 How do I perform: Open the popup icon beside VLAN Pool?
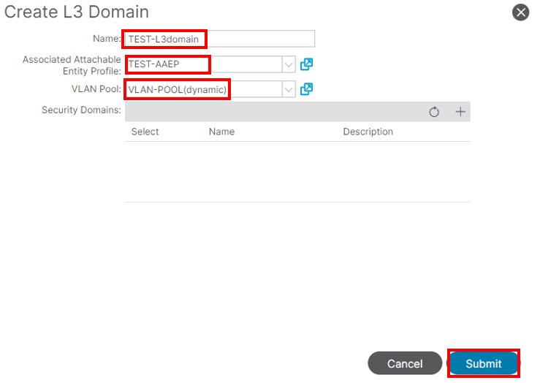point(306,89)
